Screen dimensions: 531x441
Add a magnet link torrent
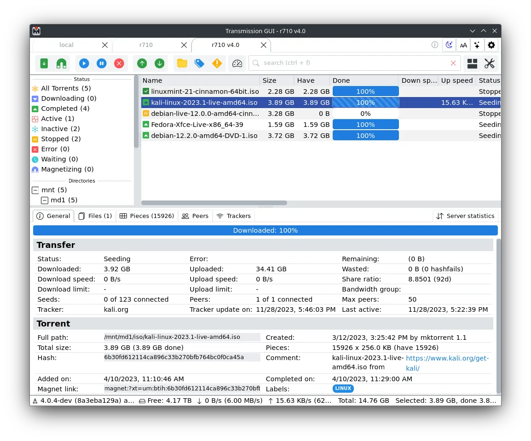click(60, 63)
